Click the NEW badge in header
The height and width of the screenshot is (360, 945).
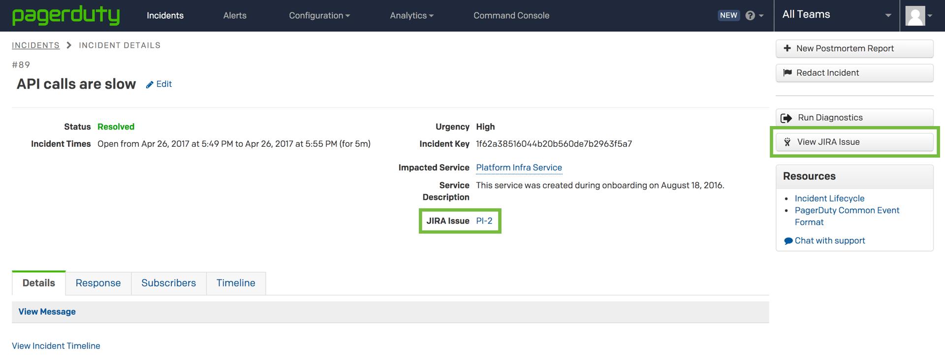tap(728, 15)
